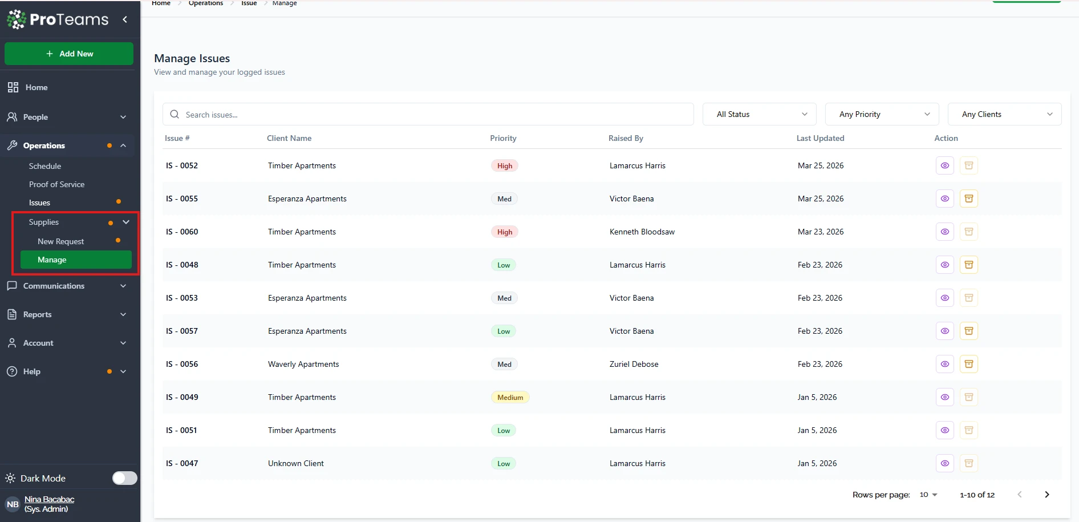Open the All Status filter dropdown

coord(759,114)
